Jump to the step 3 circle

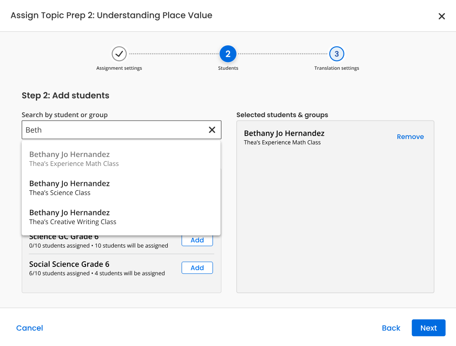[x=337, y=54]
